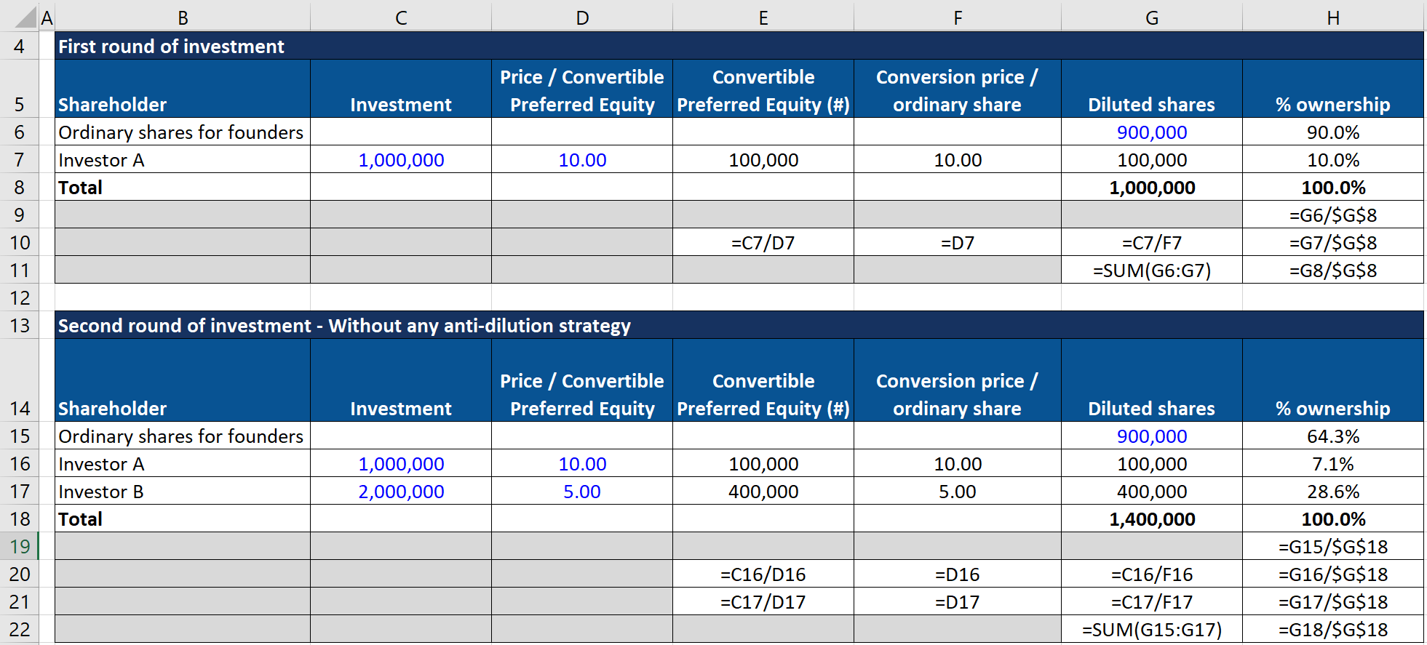This screenshot has height=645, width=1427.
Task: Click the =D7 formula cell
Action: (957, 243)
